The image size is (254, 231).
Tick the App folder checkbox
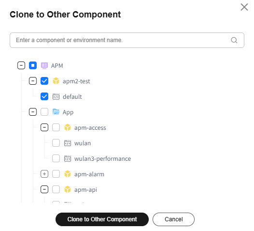(x=44, y=112)
